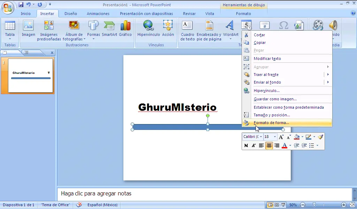This screenshot has height=209, width=357.
Task: Select Guardar como imagen menu entry
Action: [x=287, y=99]
